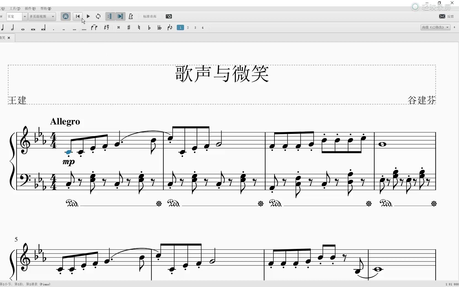This screenshot has width=459, height=287.
Task: Open the 反馈 feedback link
Action: (x=447, y=17)
